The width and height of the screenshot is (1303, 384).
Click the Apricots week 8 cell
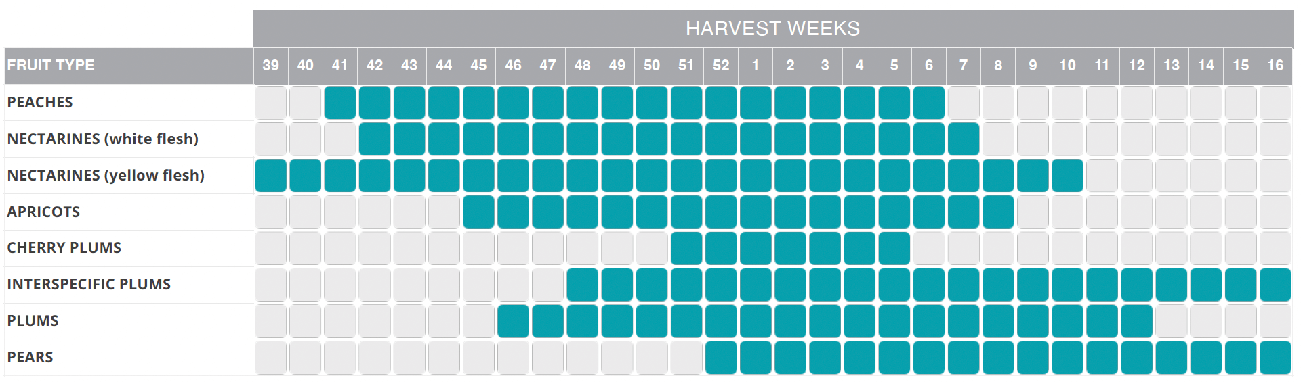[998, 212]
